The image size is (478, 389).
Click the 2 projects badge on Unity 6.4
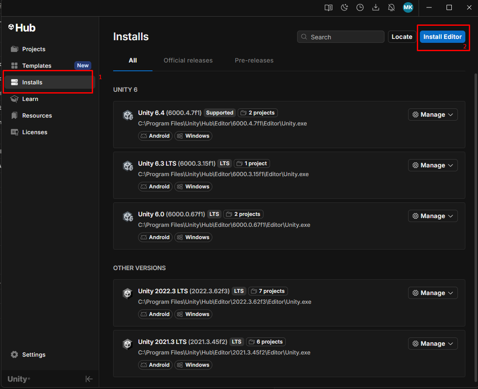[258, 113]
